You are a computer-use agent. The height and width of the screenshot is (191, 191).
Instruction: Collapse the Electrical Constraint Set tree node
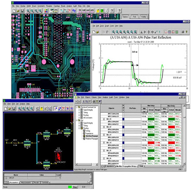tap(77, 107)
